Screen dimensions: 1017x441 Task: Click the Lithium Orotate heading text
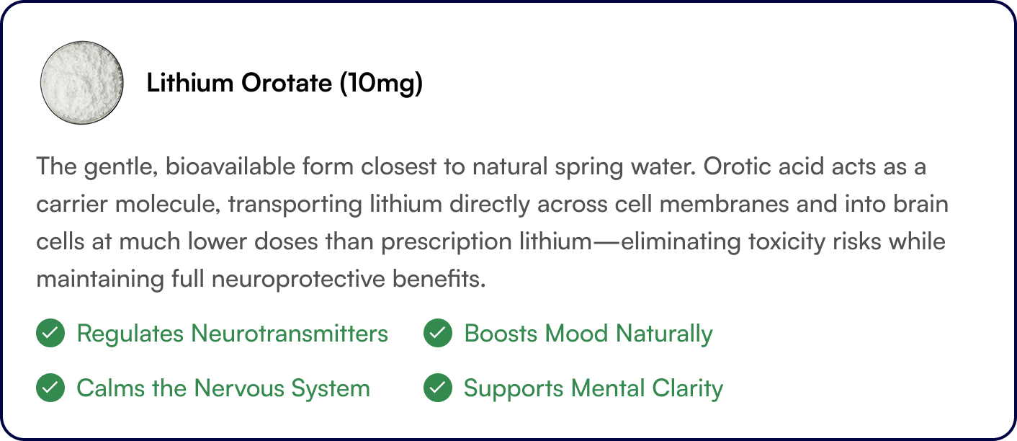(238, 84)
